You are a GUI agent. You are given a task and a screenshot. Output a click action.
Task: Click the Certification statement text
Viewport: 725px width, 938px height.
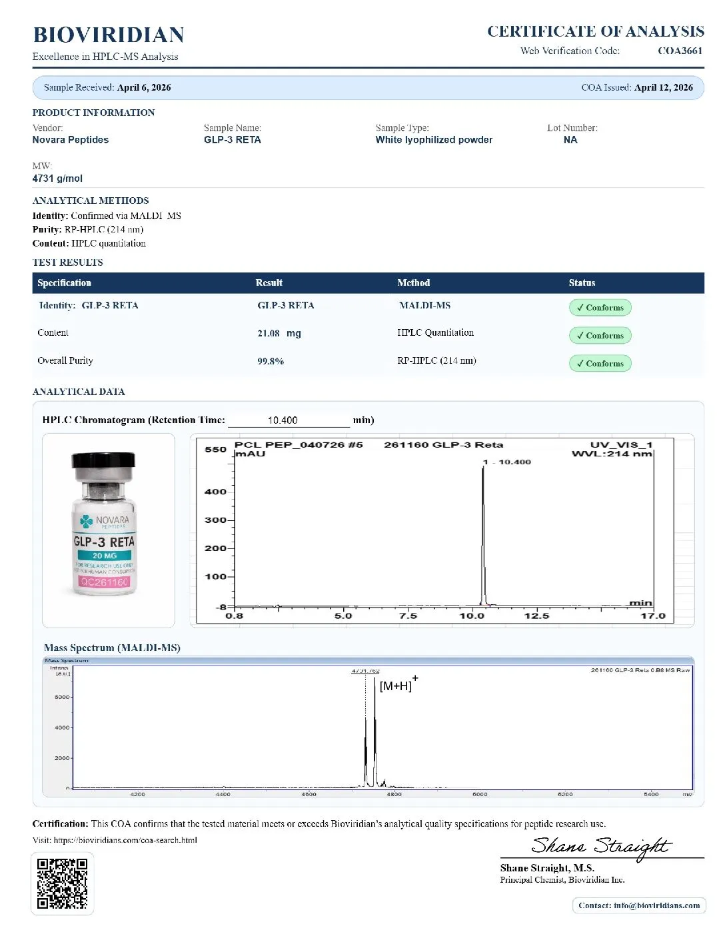tap(319, 824)
